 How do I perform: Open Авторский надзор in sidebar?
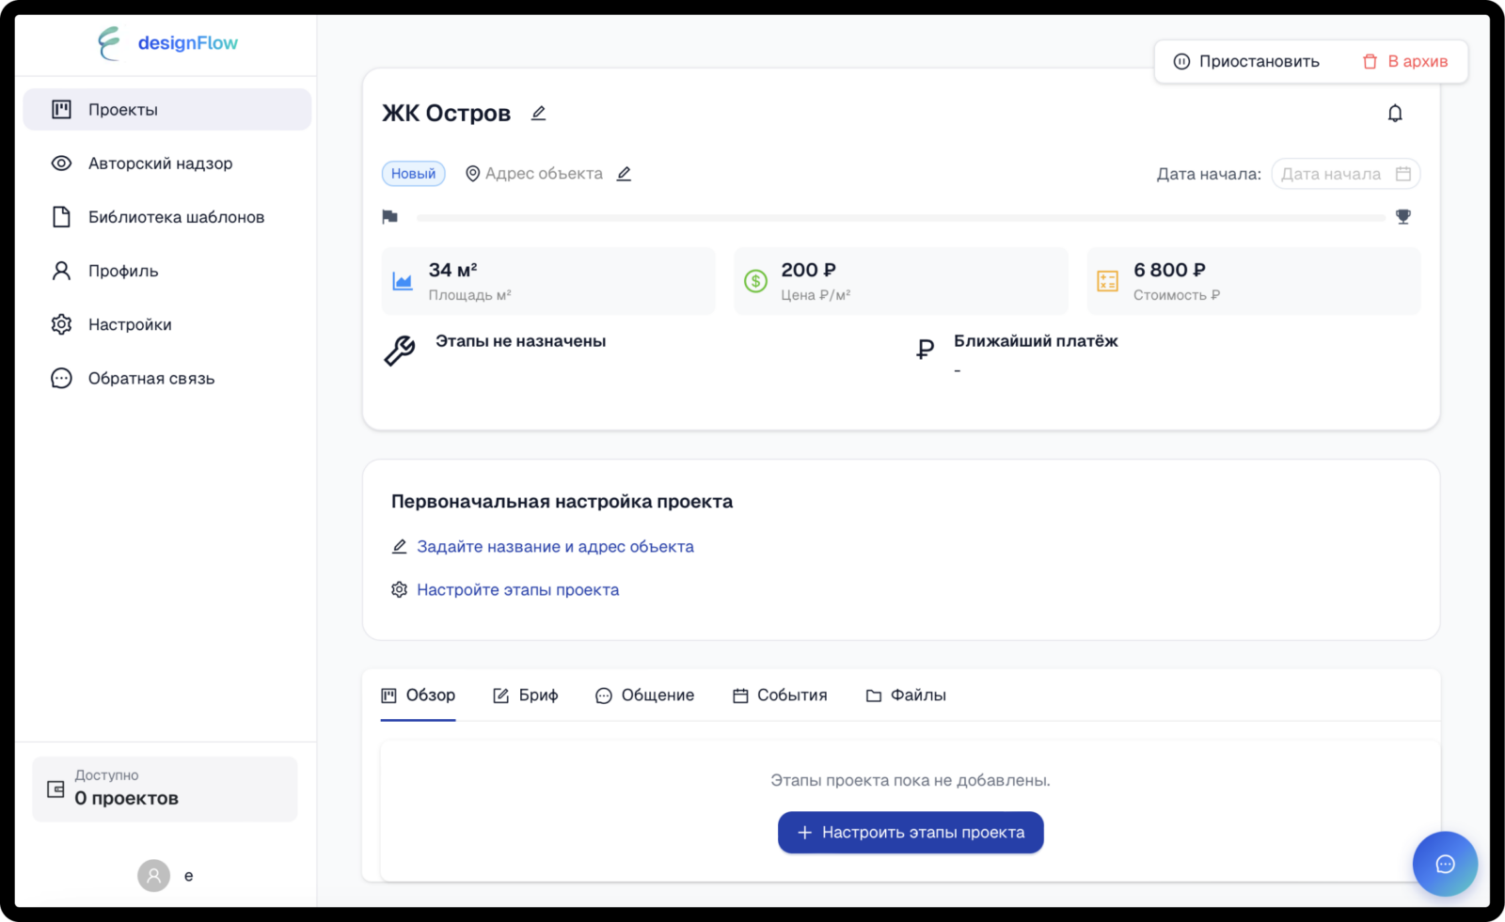[x=160, y=164]
